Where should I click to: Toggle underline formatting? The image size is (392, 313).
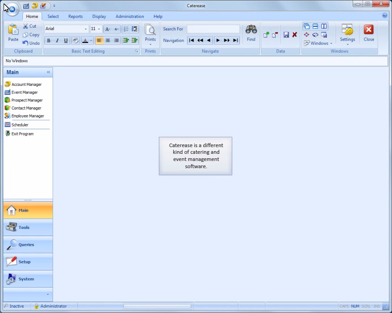[x=66, y=41]
